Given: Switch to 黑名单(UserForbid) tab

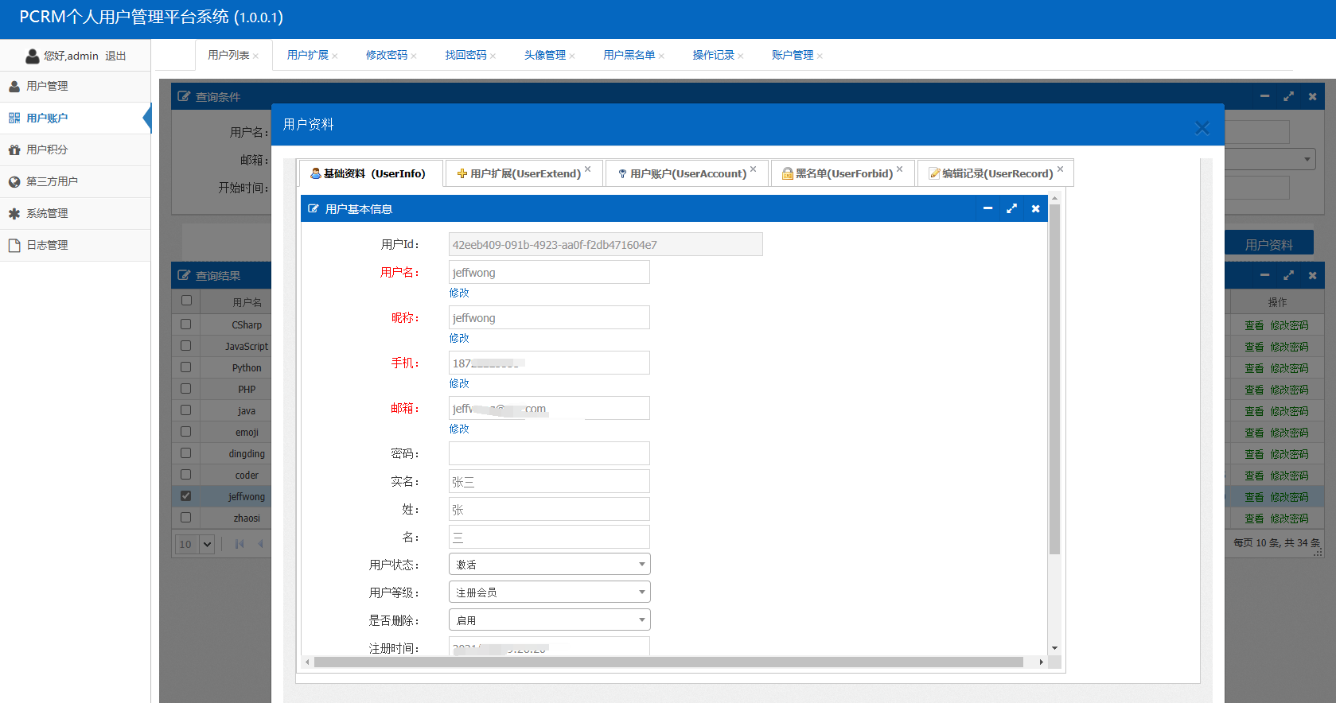Looking at the screenshot, I should pyautogui.click(x=843, y=173).
